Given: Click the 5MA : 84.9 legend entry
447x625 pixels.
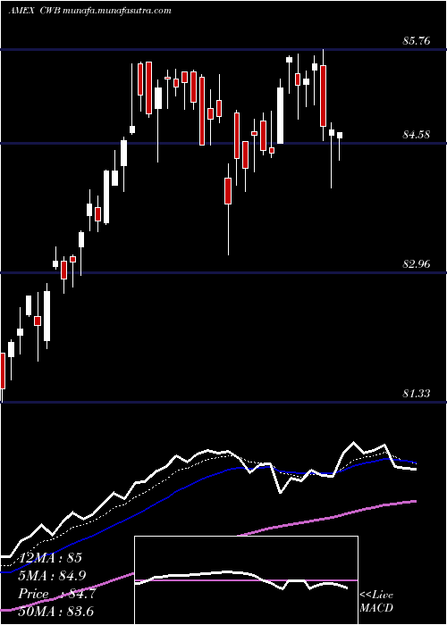Looking at the screenshot, I should coord(52,576).
